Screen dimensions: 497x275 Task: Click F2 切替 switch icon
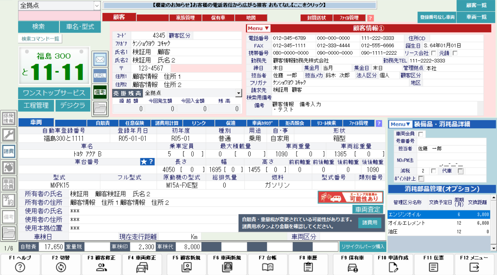coord(61,267)
